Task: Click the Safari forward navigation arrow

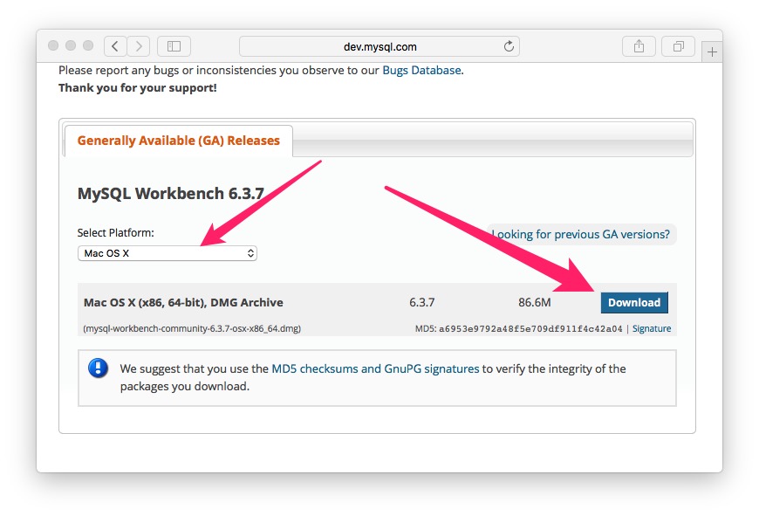Action: coord(138,46)
